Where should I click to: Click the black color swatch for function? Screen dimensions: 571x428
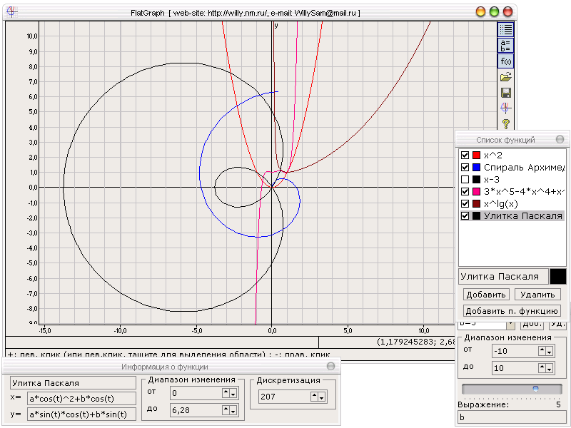[x=557, y=276]
